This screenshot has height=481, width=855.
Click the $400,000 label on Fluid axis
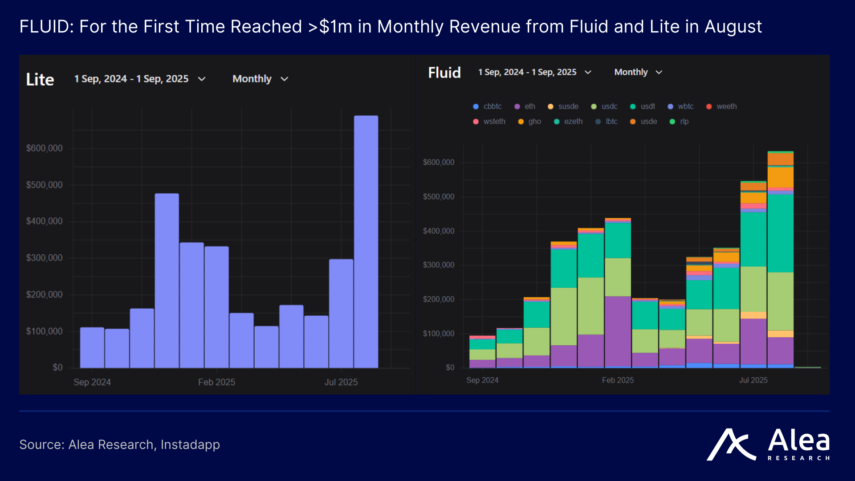pyautogui.click(x=439, y=231)
